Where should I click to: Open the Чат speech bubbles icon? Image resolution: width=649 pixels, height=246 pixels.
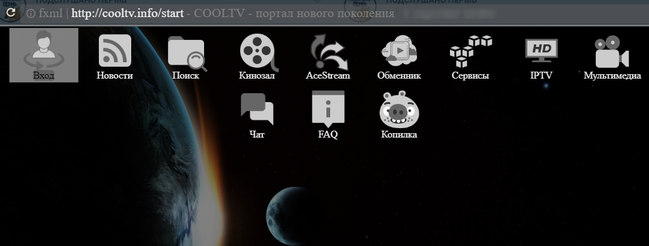pyautogui.click(x=257, y=109)
